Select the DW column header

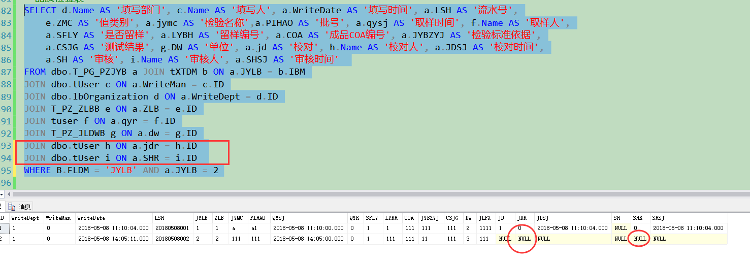tap(470, 218)
